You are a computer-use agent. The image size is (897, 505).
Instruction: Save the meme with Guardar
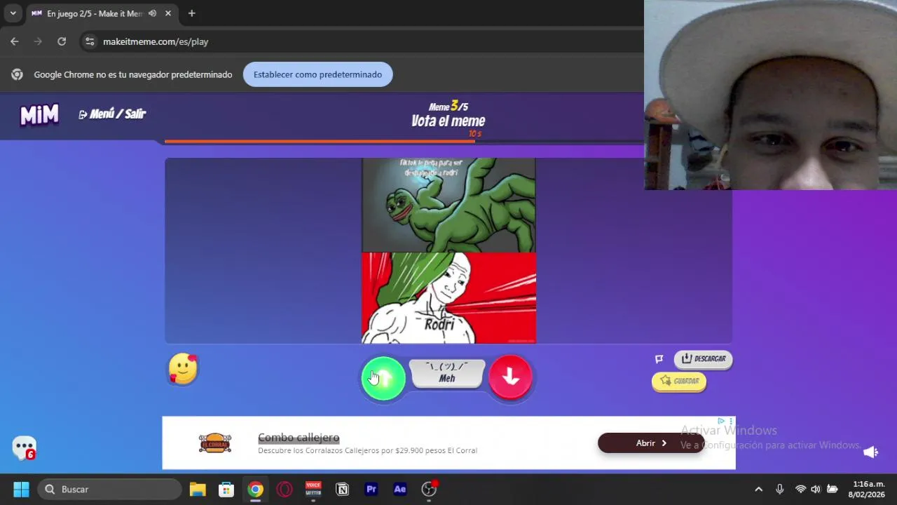679,382
